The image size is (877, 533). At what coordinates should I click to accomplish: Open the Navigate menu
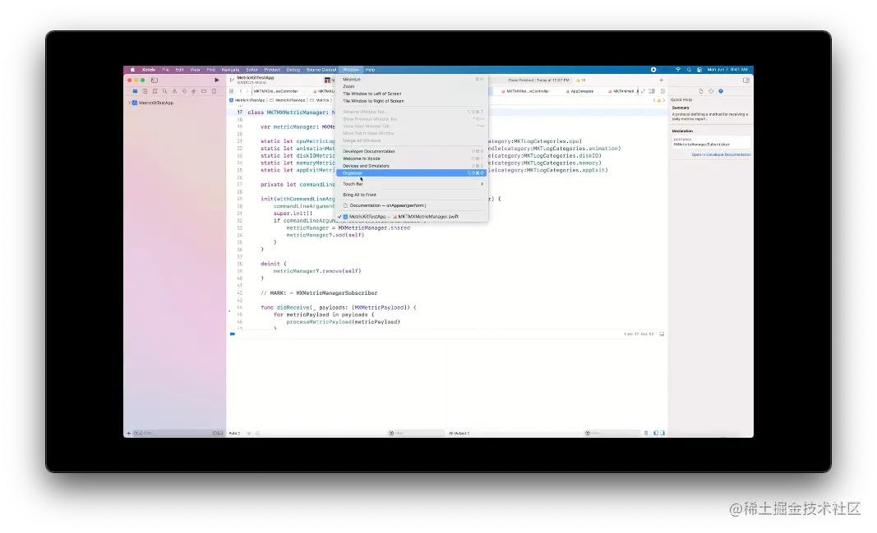(230, 70)
